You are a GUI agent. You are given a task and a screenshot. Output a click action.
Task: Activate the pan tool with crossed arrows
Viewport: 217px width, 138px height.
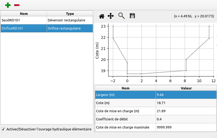click(x=111, y=16)
